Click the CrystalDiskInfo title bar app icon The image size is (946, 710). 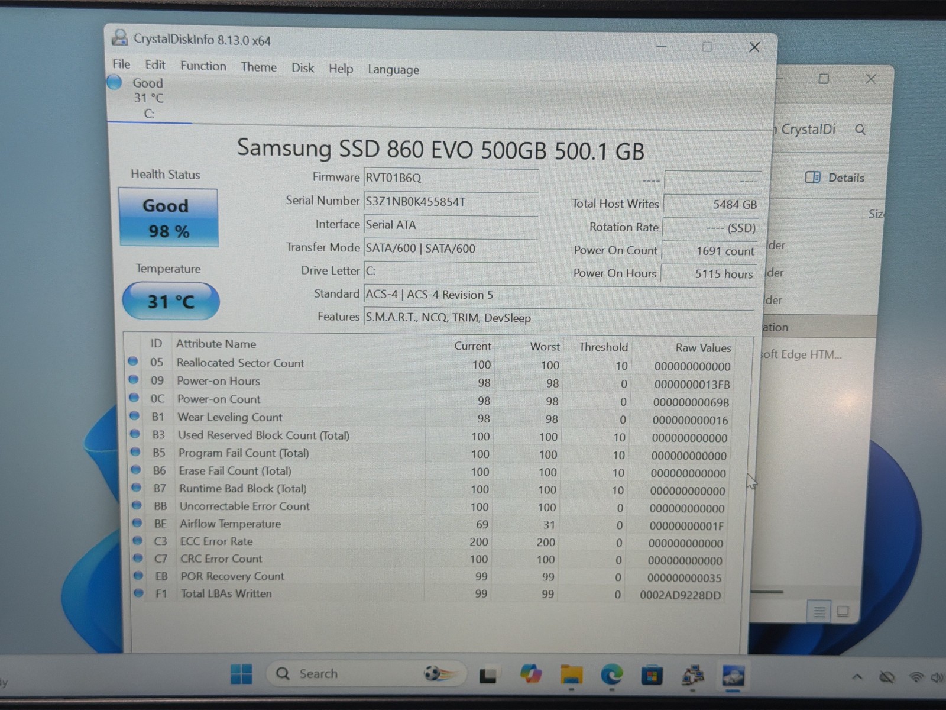tap(120, 38)
